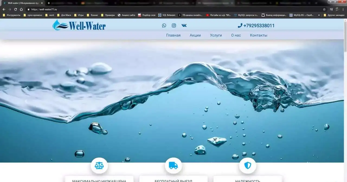The height and width of the screenshot is (182, 347).
Task: Open the Instagram profile icon
Action: click(x=174, y=25)
